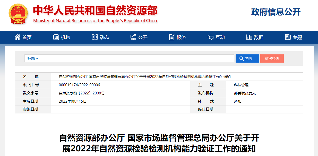Click the document icon beside 专题
Screen dimensions: 318x156
pos(288,37)
